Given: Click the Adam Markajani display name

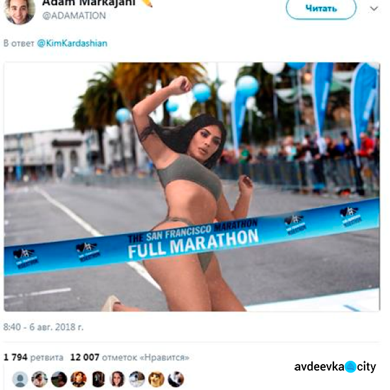Looking at the screenshot, I should coord(89,3).
